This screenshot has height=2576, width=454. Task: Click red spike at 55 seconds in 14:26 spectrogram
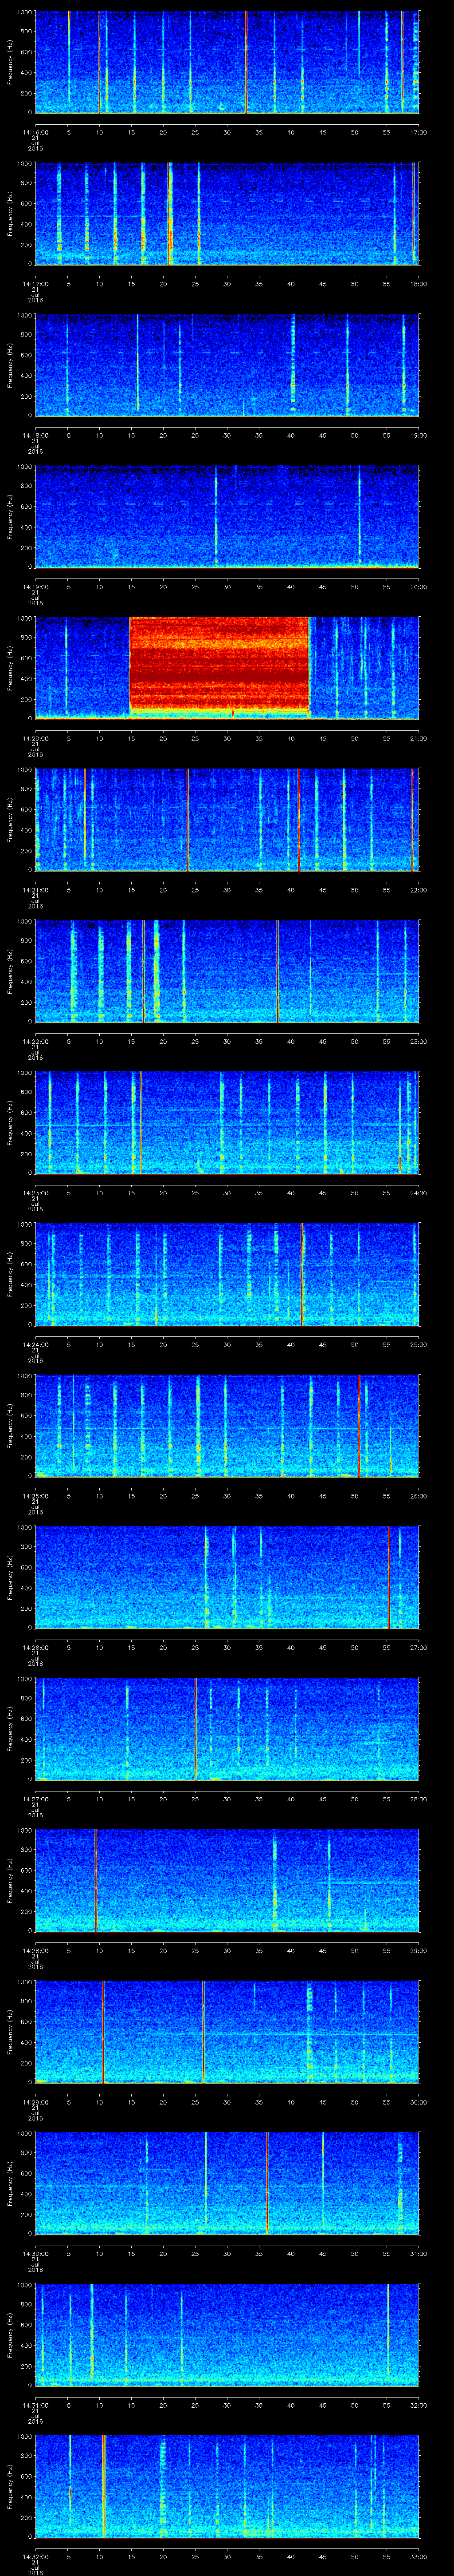[x=389, y=1577]
